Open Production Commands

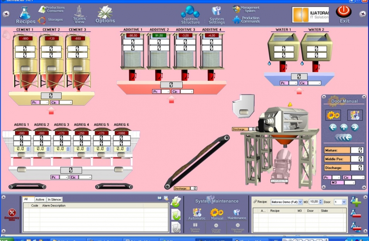[x=246, y=20]
